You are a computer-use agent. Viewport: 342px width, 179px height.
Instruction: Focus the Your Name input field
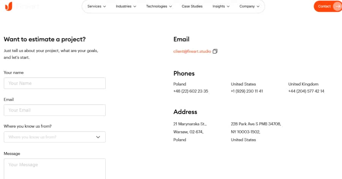tap(54, 83)
